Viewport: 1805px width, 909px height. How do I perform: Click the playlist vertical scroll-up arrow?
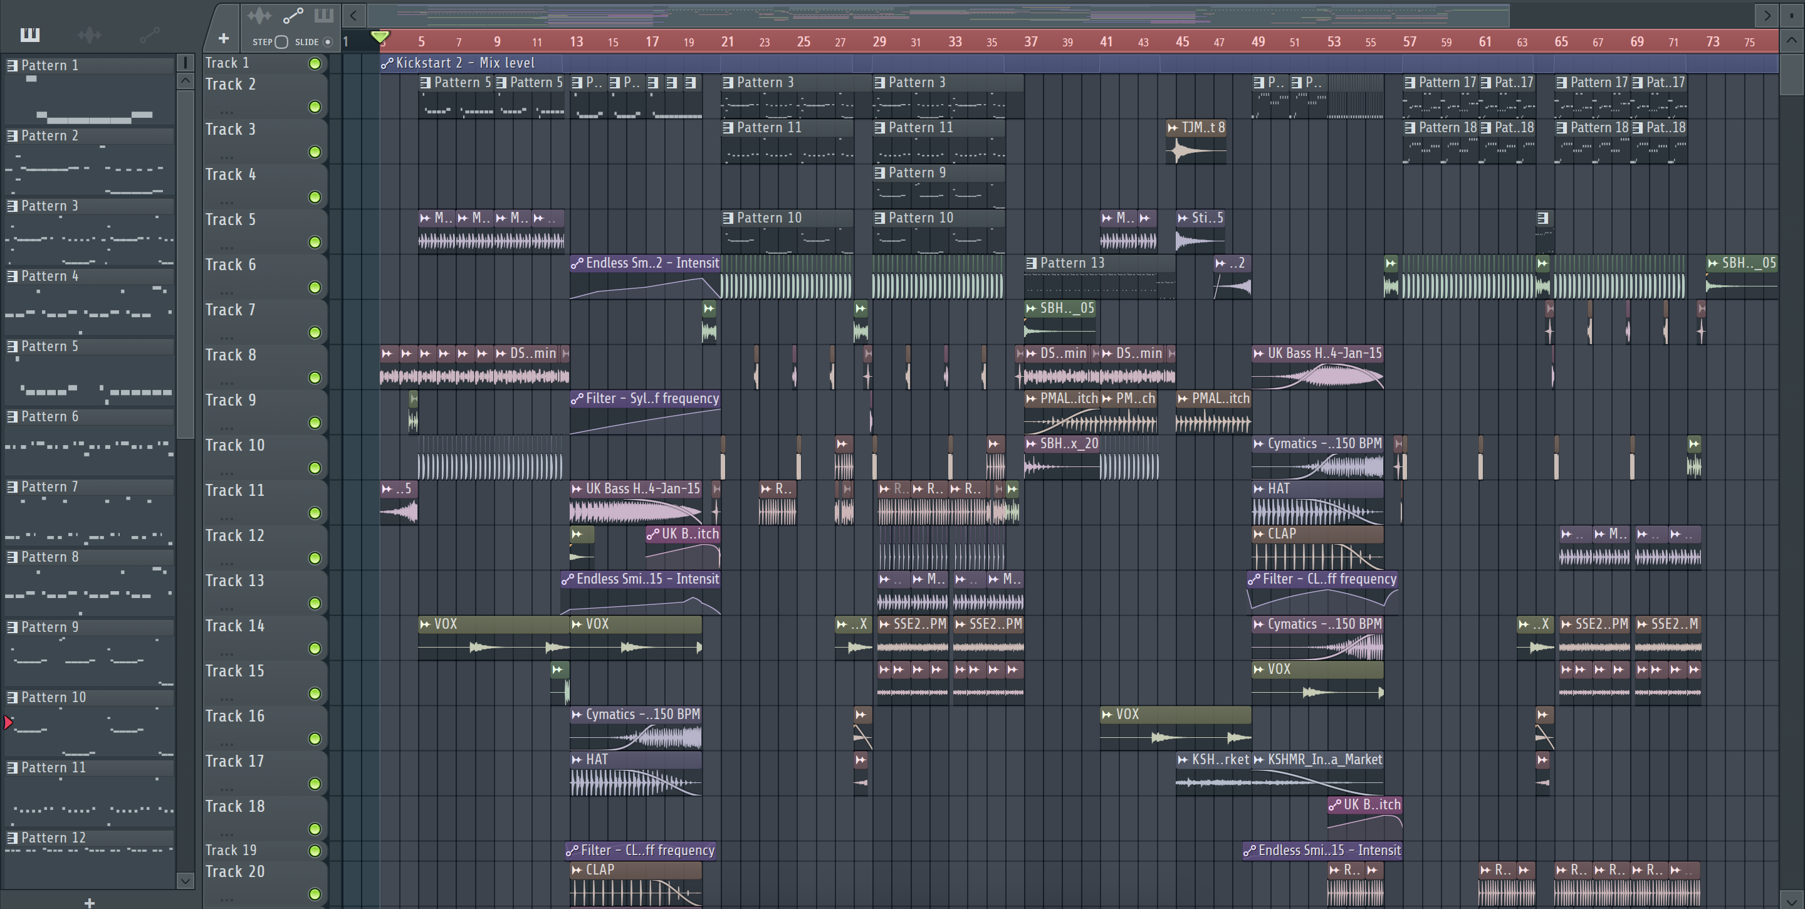(1792, 40)
